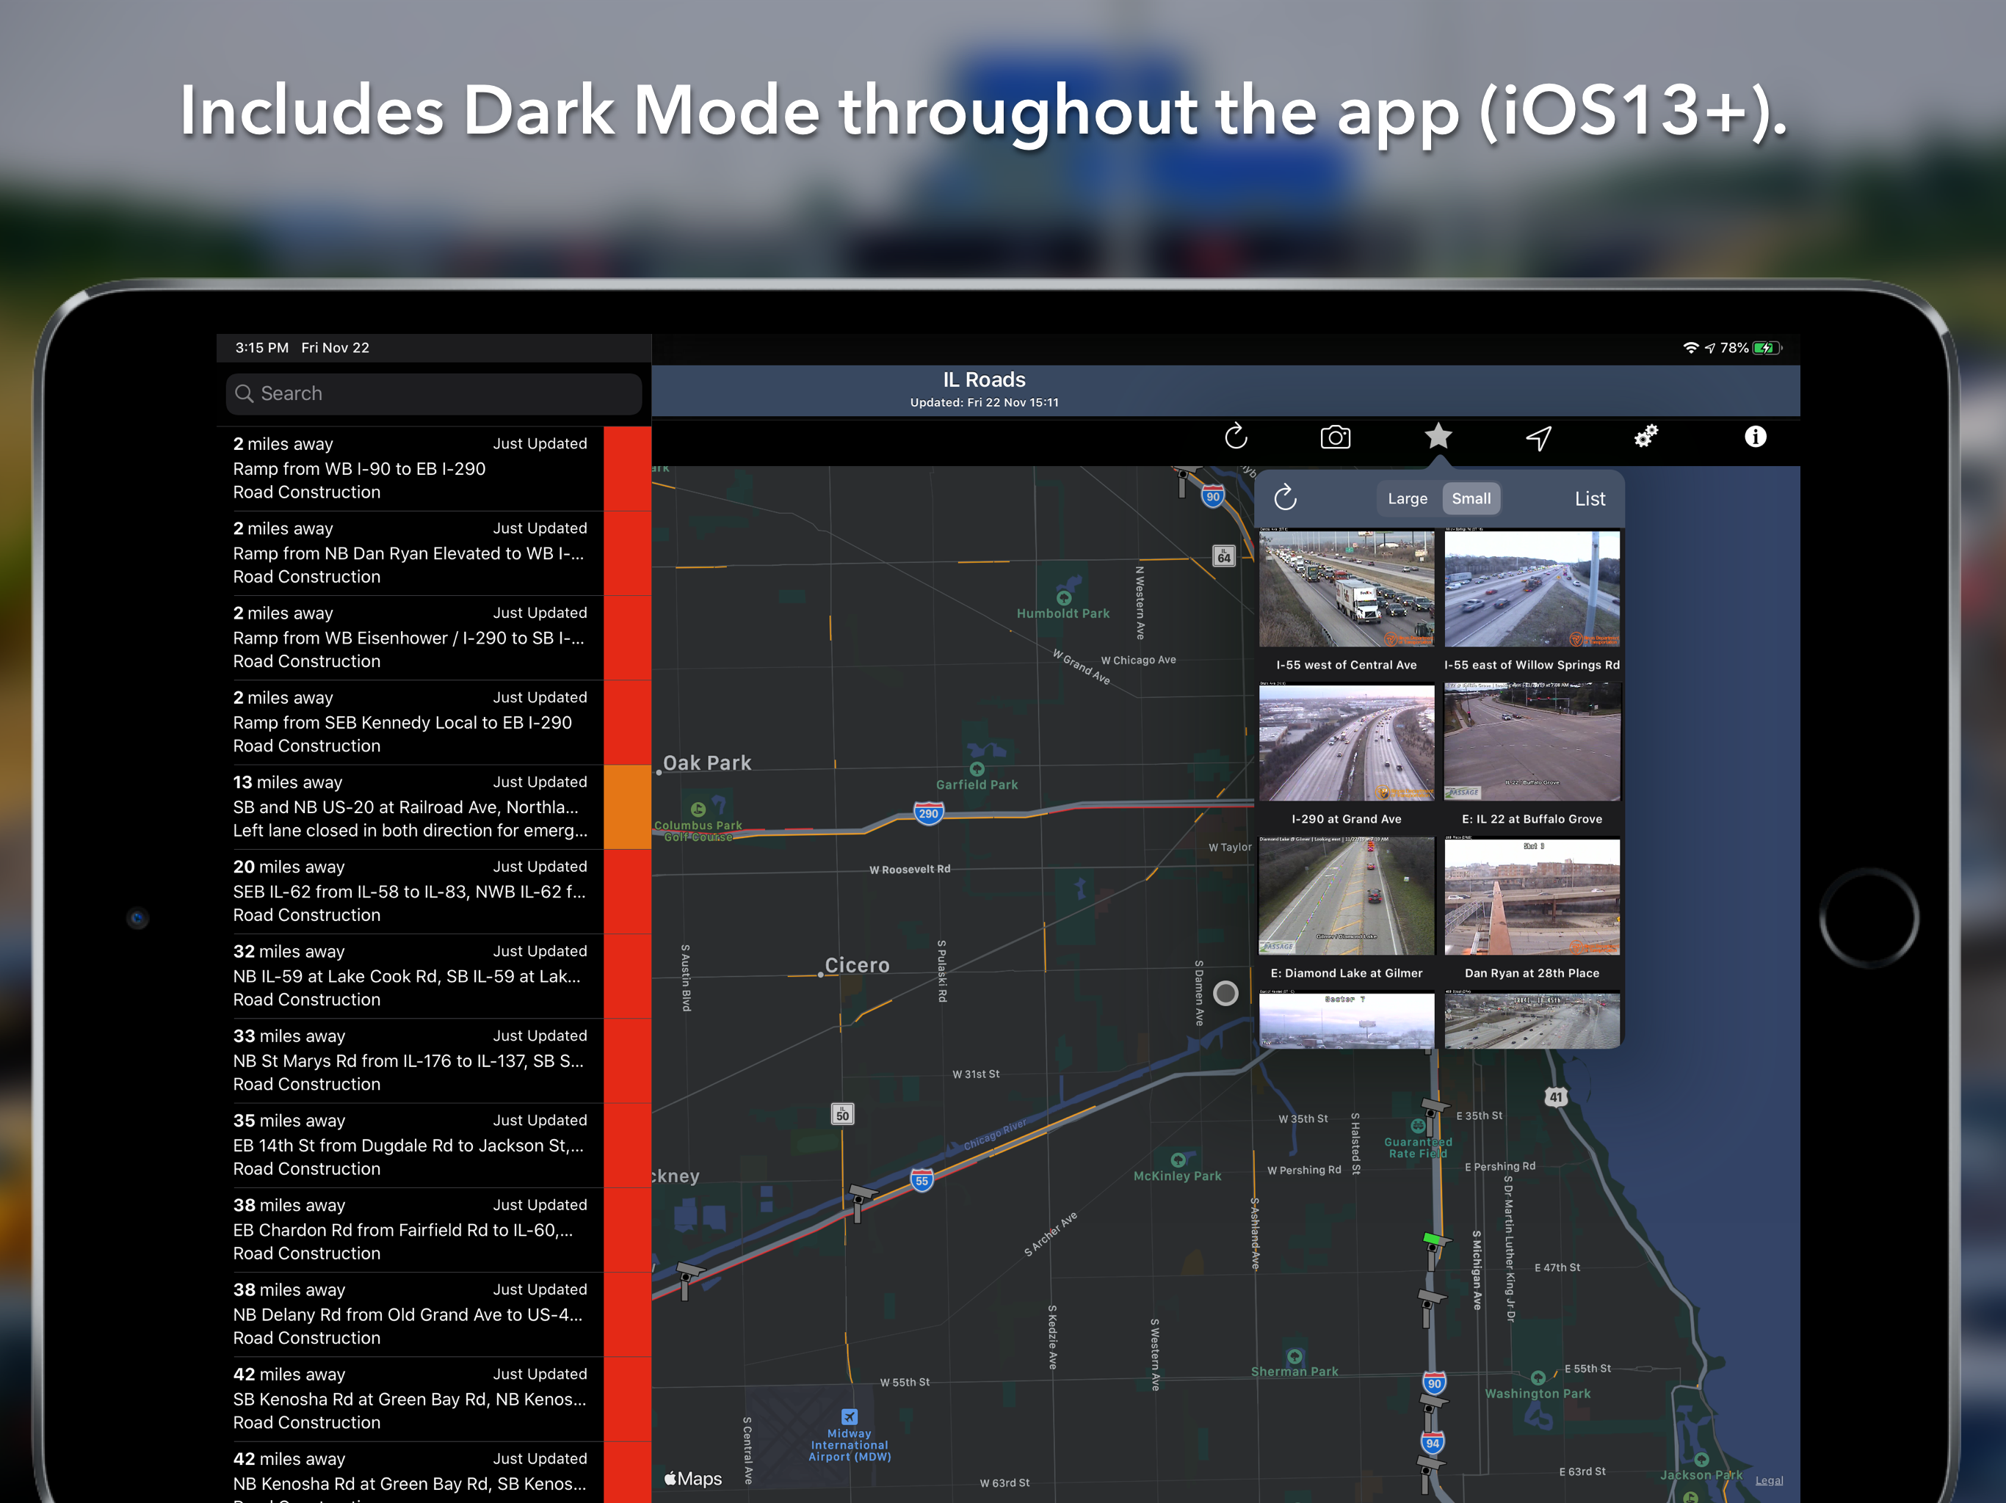Tap the location arrow icon
The width and height of the screenshot is (2006, 1503).
pos(1539,438)
